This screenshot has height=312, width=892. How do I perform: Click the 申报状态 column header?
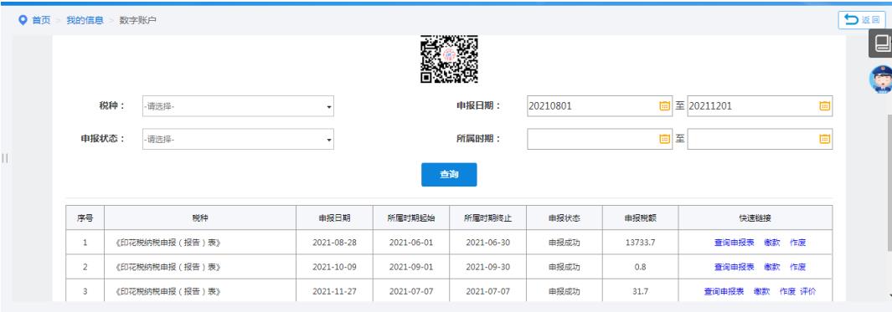point(565,218)
